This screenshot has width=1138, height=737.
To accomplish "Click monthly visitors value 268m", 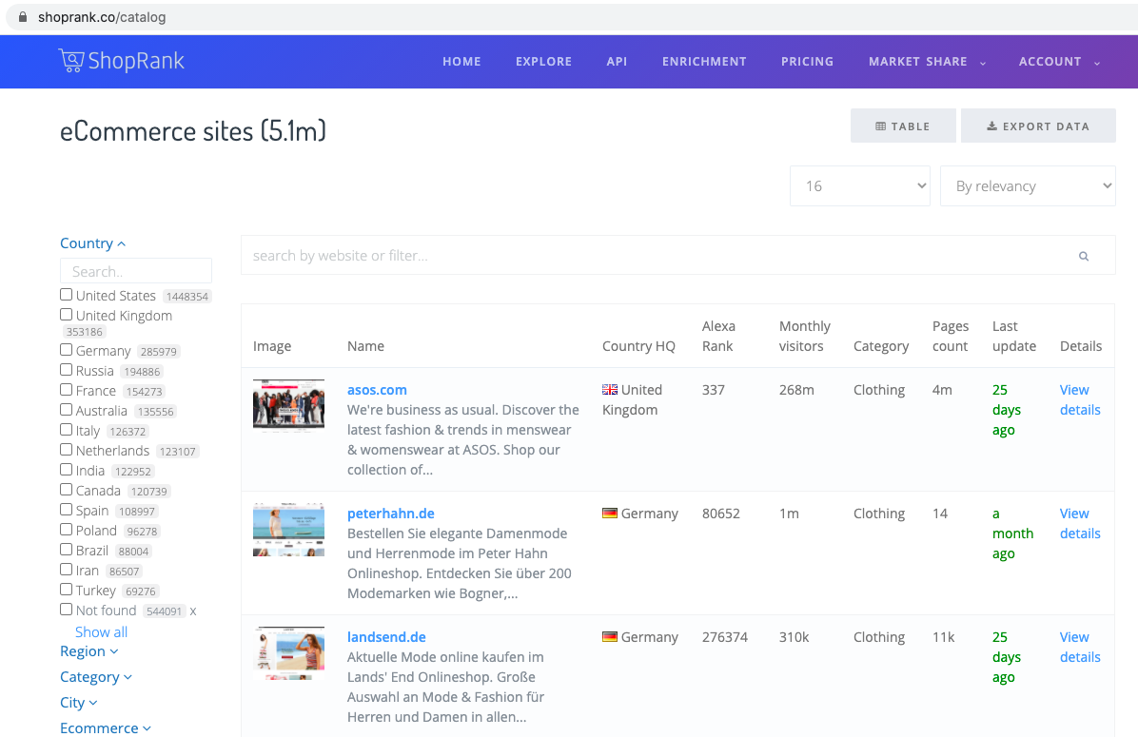I will (x=796, y=390).
